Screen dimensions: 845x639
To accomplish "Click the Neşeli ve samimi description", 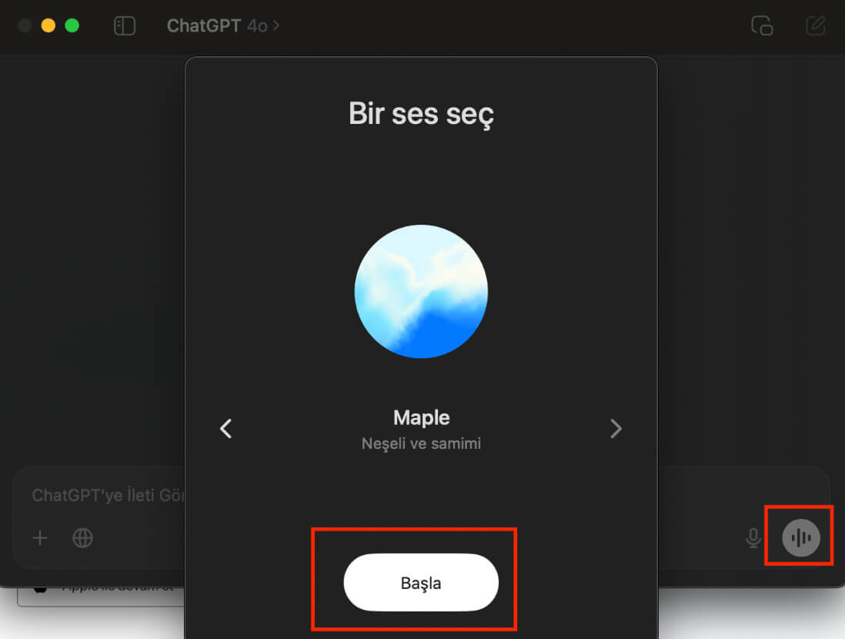I will point(422,443).
